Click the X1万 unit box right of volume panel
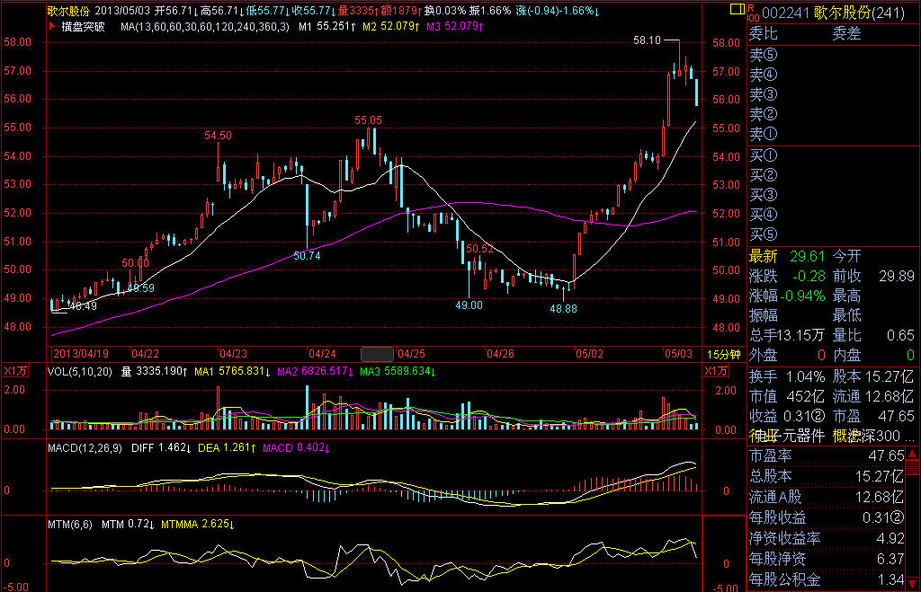The width and height of the screenshot is (921, 592). 715,371
